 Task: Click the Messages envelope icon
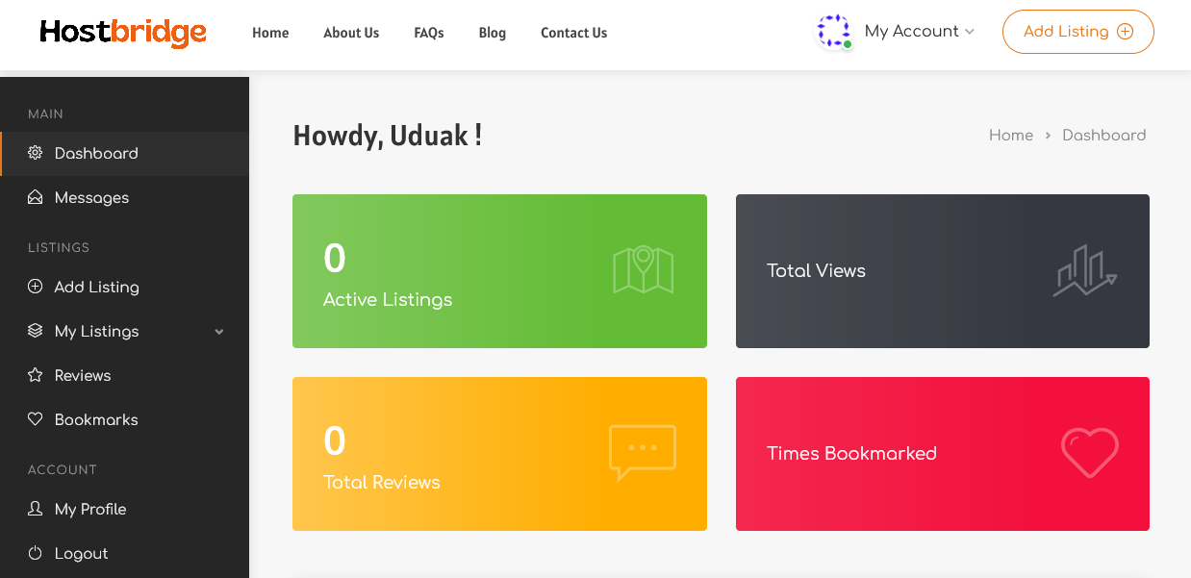point(36,197)
